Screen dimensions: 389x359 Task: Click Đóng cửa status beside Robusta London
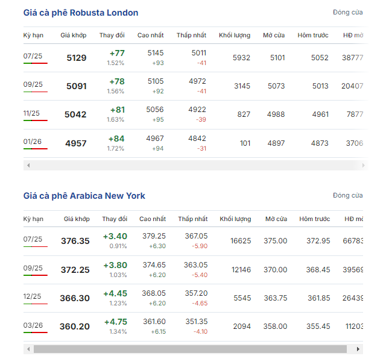click(348, 12)
